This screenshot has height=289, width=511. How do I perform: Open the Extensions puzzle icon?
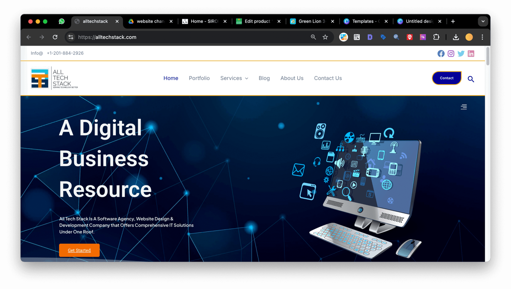click(x=436, y=37)
